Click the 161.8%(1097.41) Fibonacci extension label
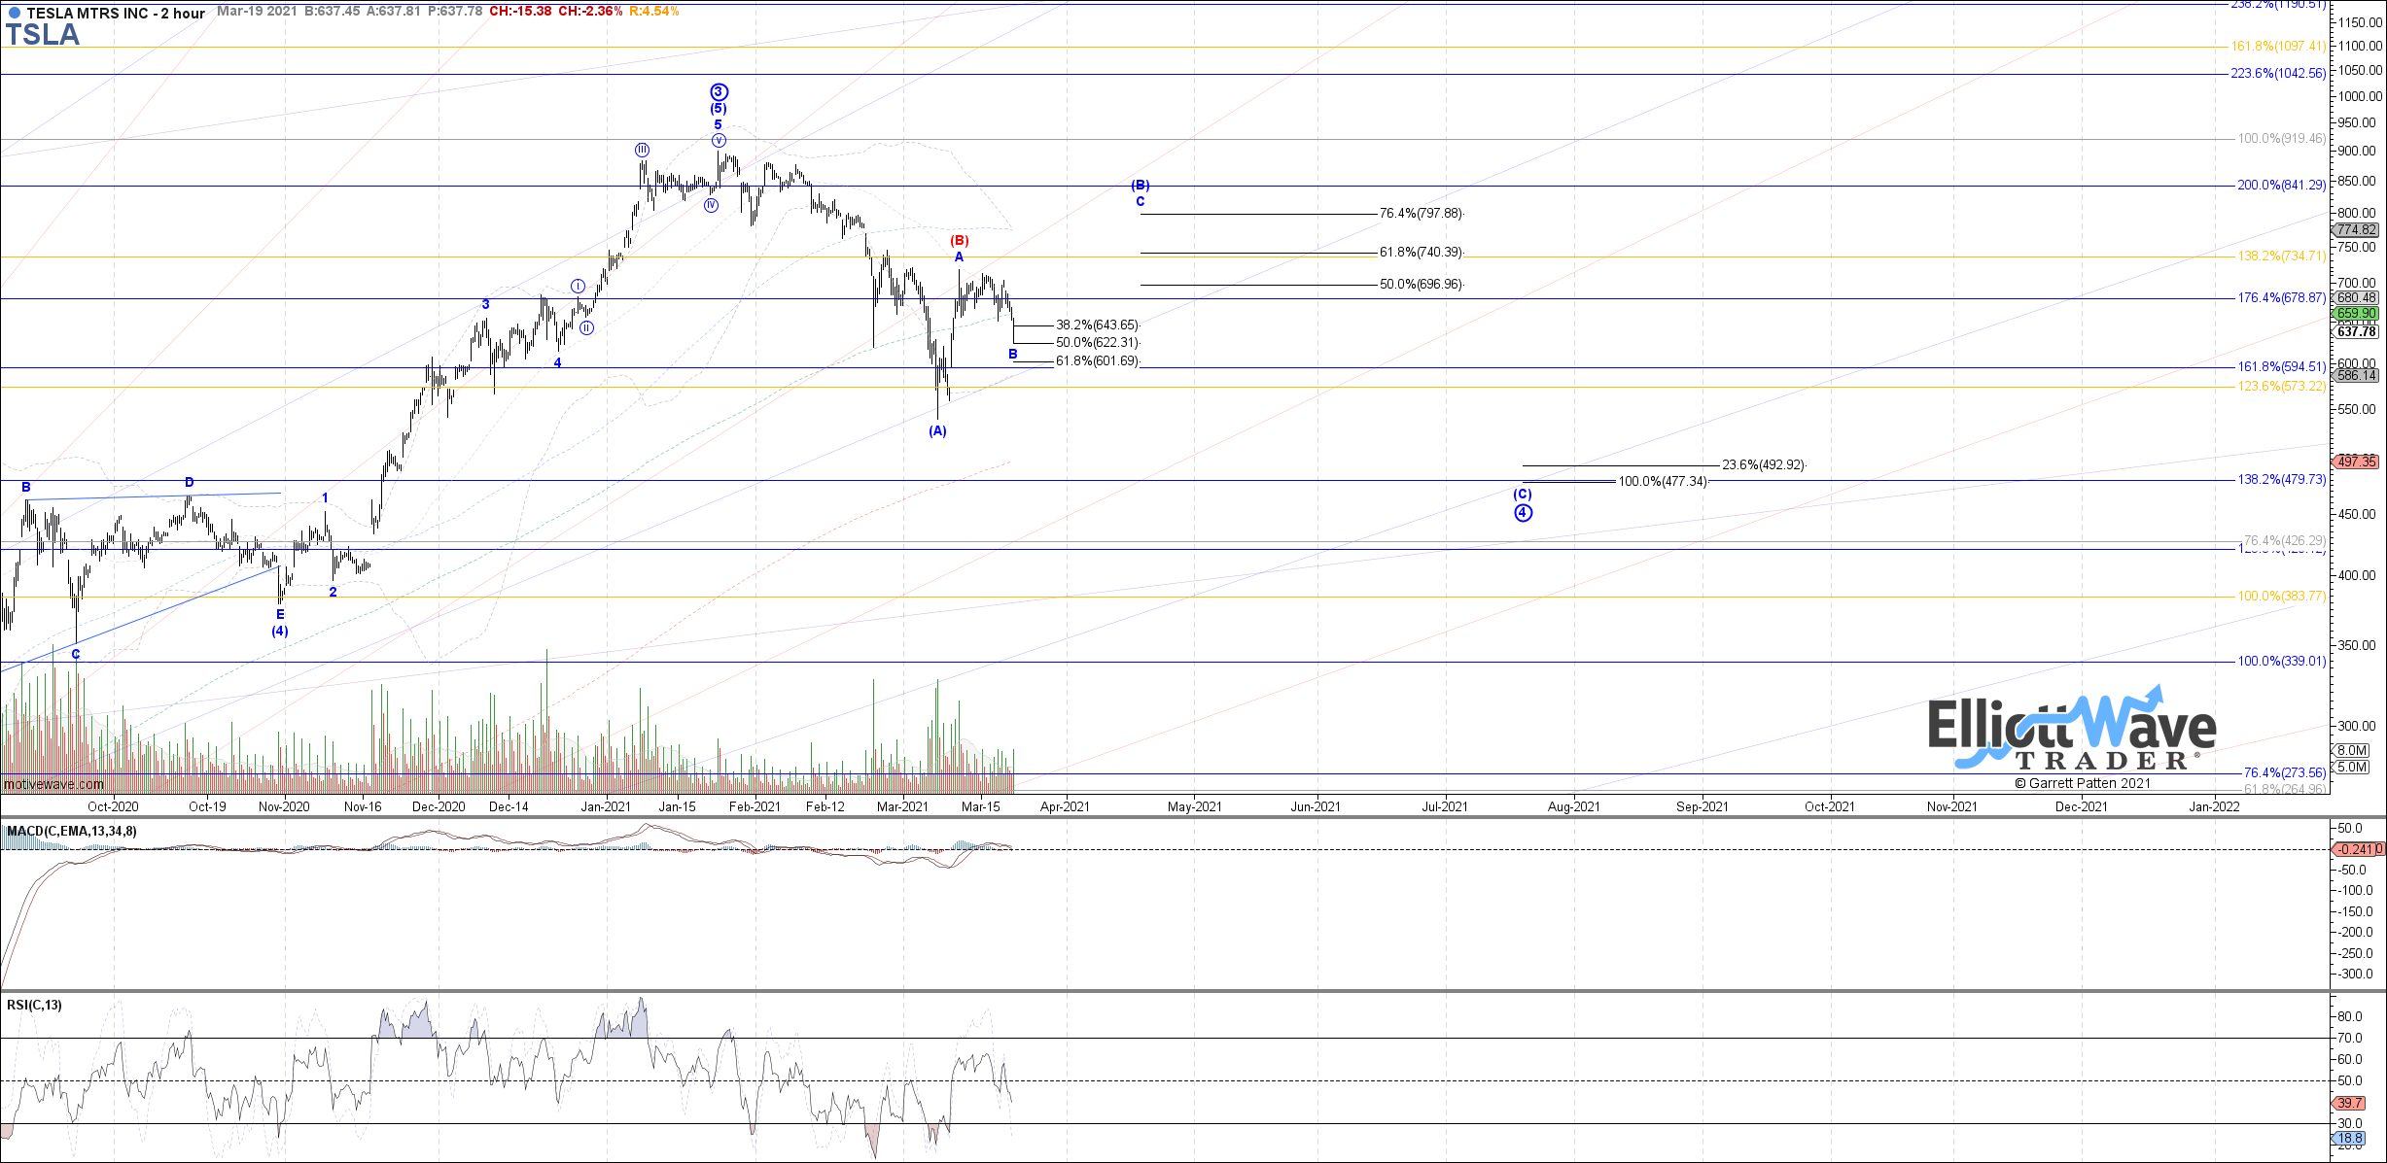 (2277, 46)
